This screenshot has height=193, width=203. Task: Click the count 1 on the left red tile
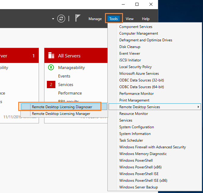click(x=33, y=56)
